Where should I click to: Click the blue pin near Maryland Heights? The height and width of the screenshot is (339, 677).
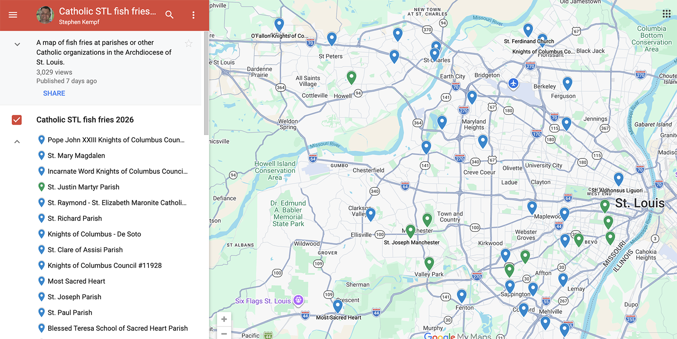(x=482, y=141)
